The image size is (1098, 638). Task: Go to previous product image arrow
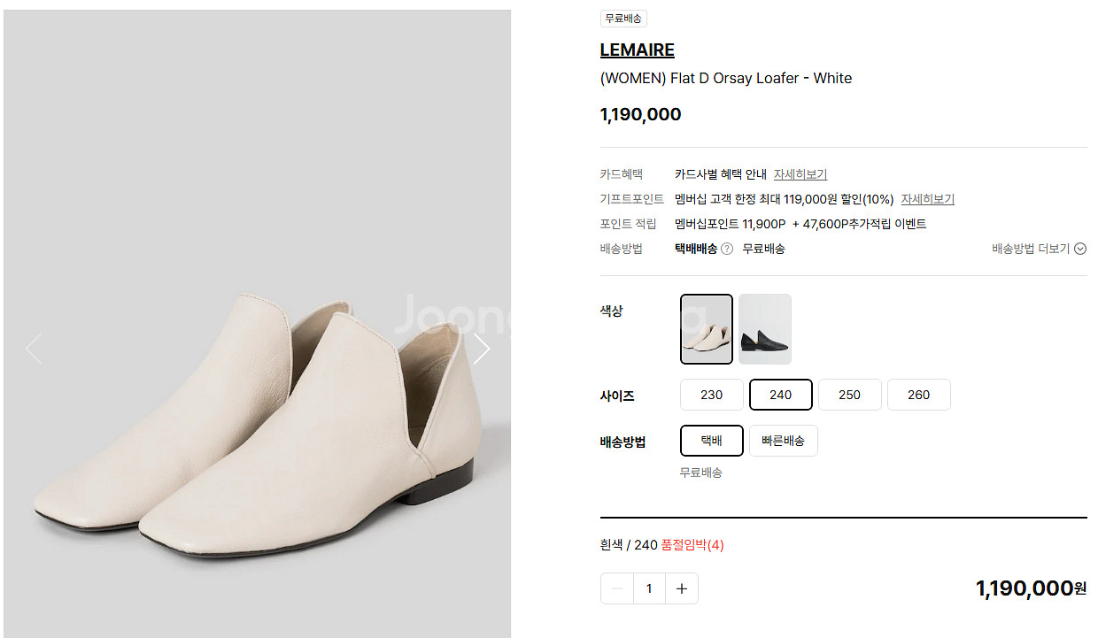pos(33,349)
